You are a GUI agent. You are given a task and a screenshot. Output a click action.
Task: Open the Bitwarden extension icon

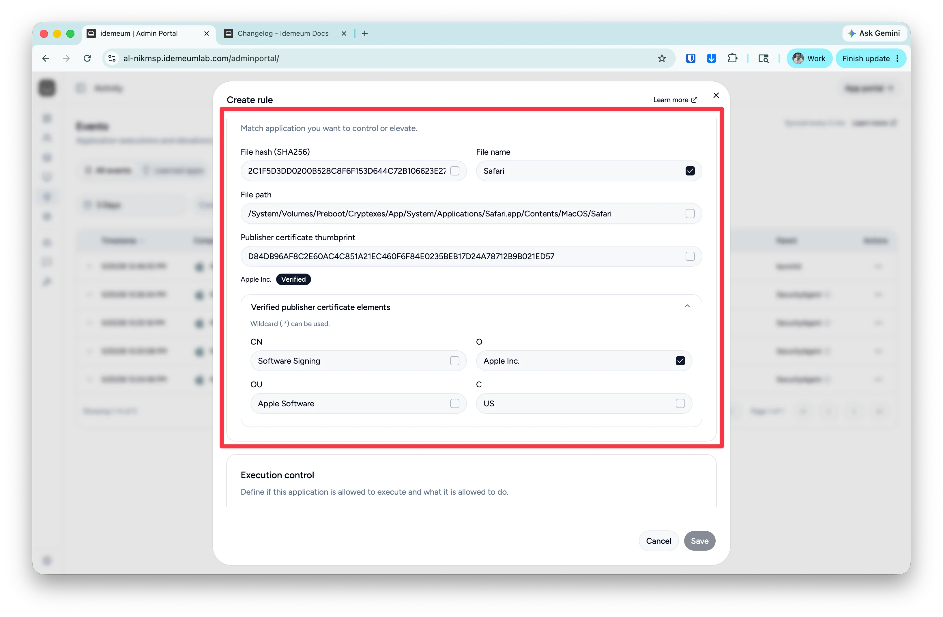[691, 59]
